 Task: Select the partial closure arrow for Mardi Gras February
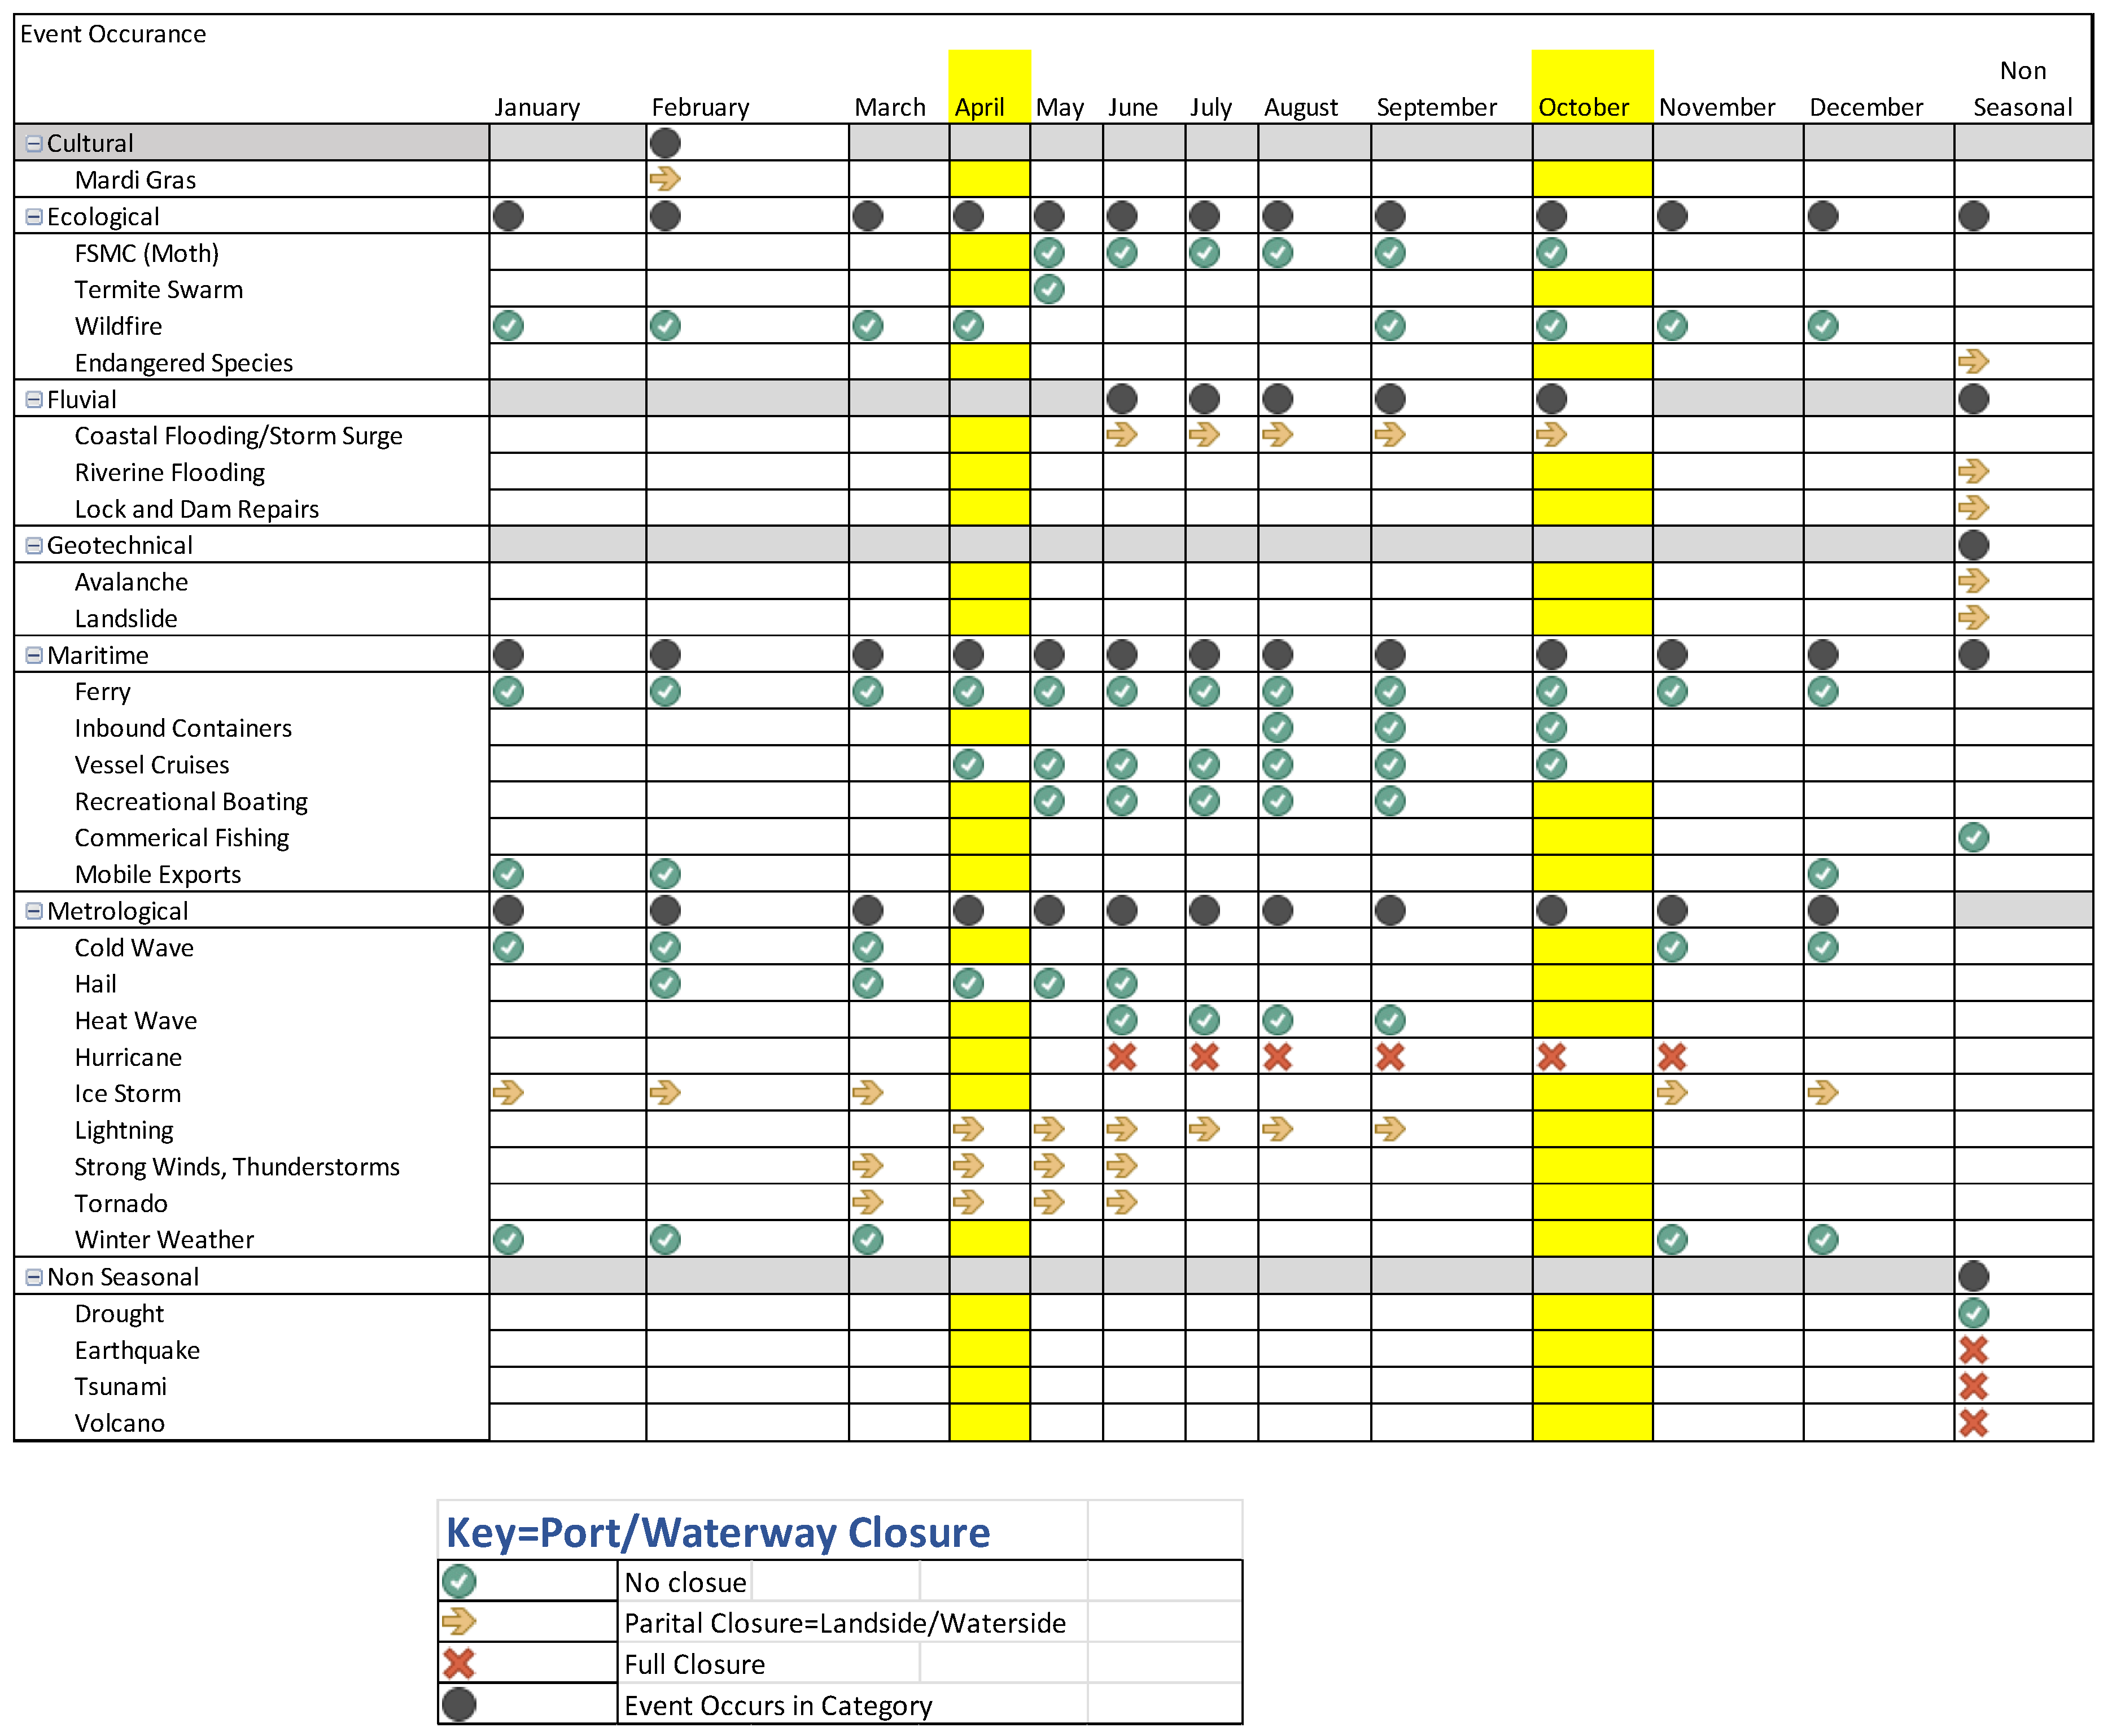pos(666,180)
